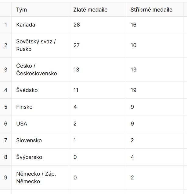Image resolution: width=187 pixels, height=194 pixels.
Task: Select row number 9 header
Action: (x=6, y=178)
